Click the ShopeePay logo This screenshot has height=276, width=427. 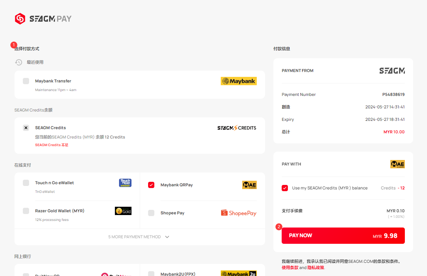click(x=239, y=213)
